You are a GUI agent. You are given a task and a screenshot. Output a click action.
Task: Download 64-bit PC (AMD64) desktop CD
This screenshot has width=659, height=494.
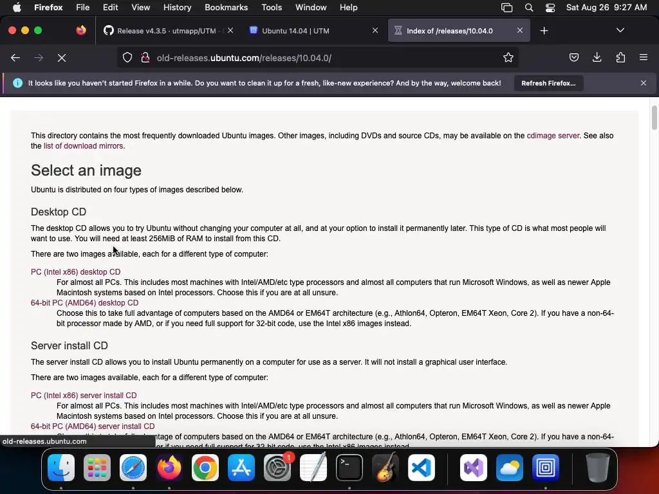(x=84, y=303)
